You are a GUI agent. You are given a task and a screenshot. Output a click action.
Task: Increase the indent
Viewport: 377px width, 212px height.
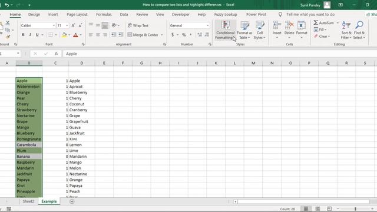coord(121,35)
